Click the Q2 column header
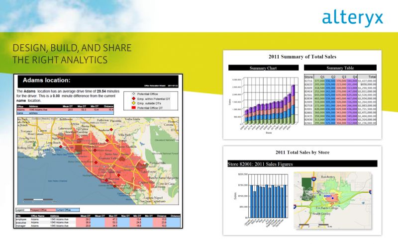Viewport: 398px width, 244px height. point(330,77)
